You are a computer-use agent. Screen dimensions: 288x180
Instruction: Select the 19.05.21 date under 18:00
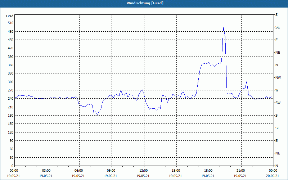pos(208,176)
